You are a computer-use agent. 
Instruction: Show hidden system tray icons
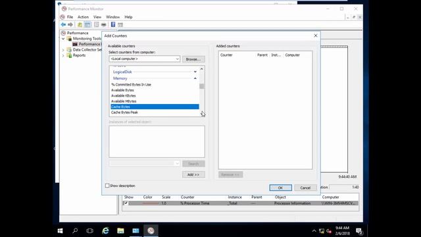pos(314,231)
